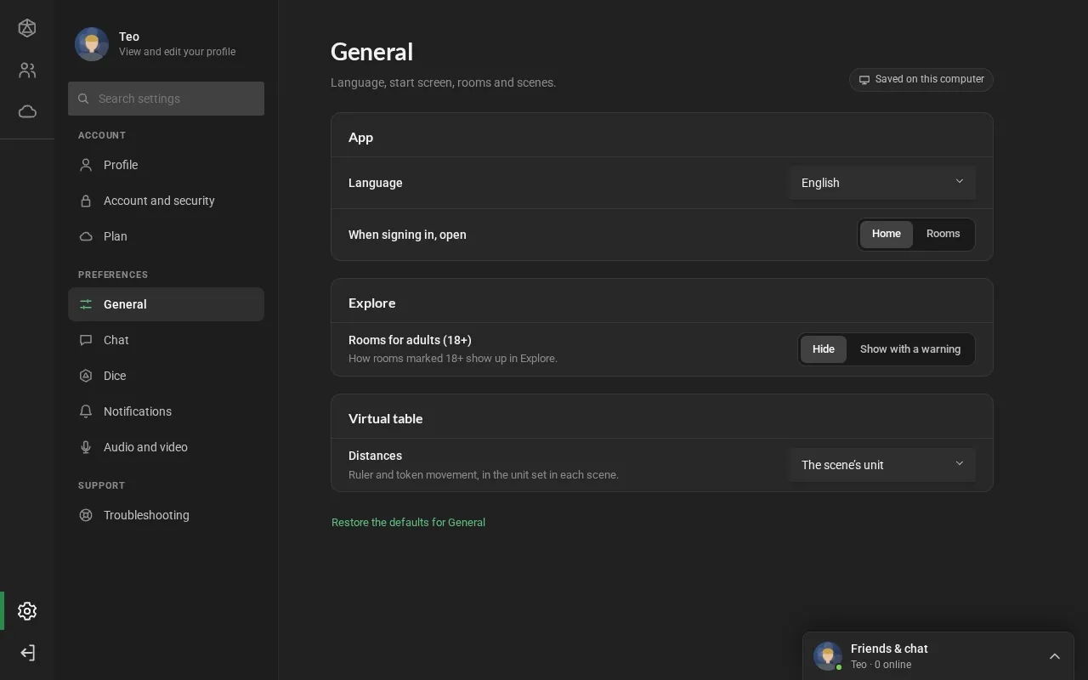Click Restore the defaults for General link

(x=408, y=523)
